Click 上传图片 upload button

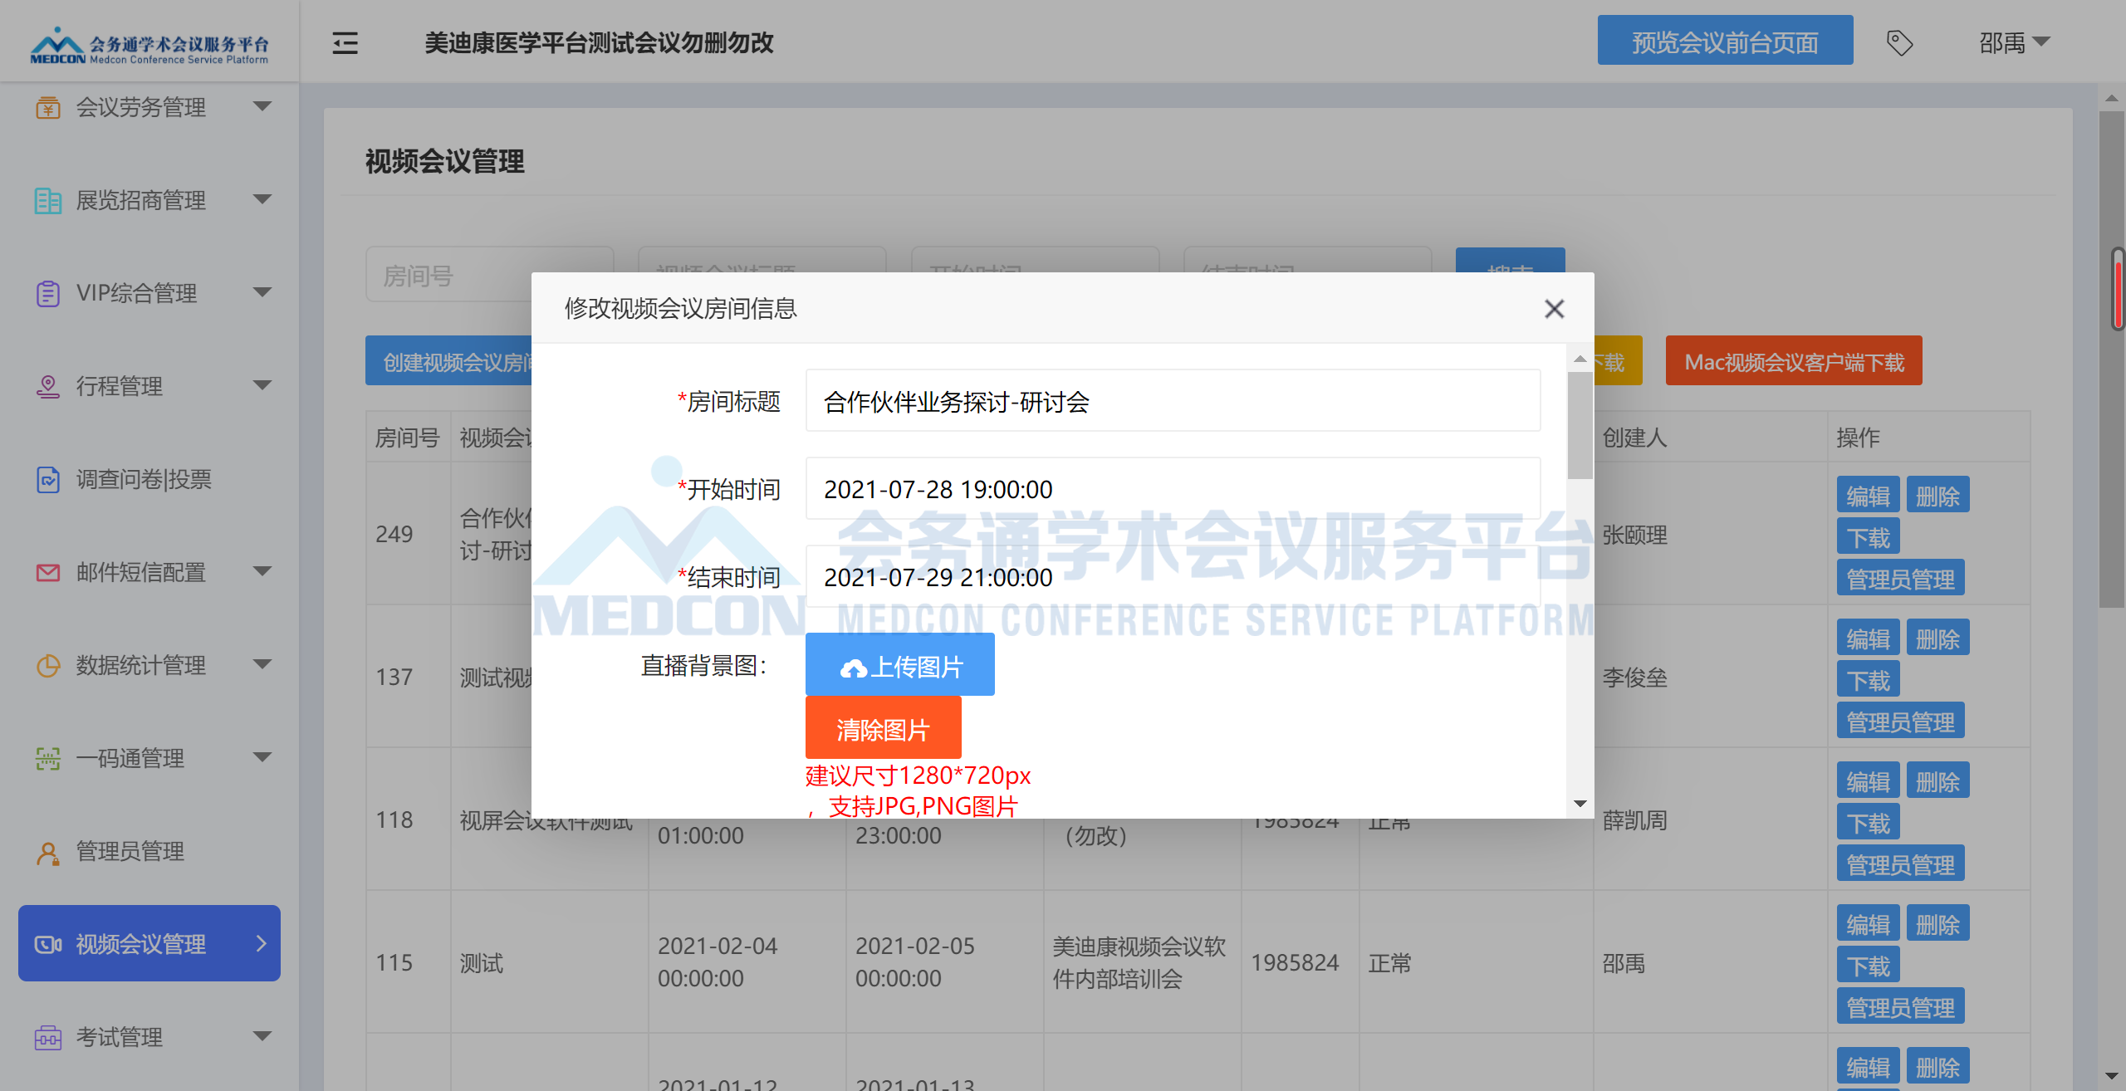(x=900, y=664)
